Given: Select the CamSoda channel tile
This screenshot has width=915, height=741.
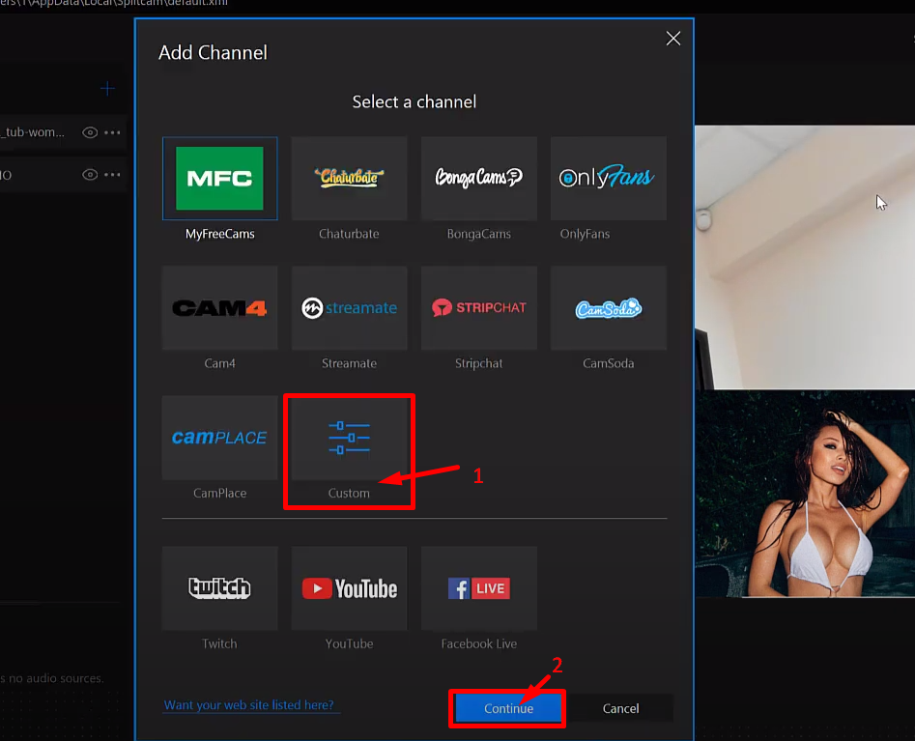Looking at the screenshot, I should pyautogui.click(x=608, y=308).
